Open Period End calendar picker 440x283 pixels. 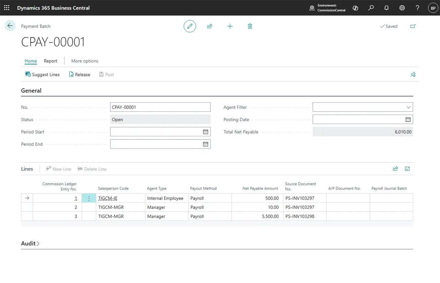[x=206, y=144]
